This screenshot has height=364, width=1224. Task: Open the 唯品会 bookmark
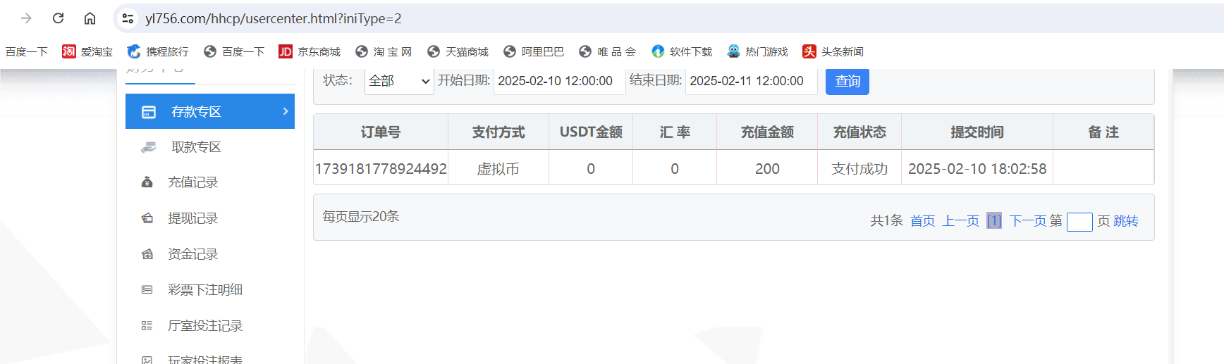(607, 51)
